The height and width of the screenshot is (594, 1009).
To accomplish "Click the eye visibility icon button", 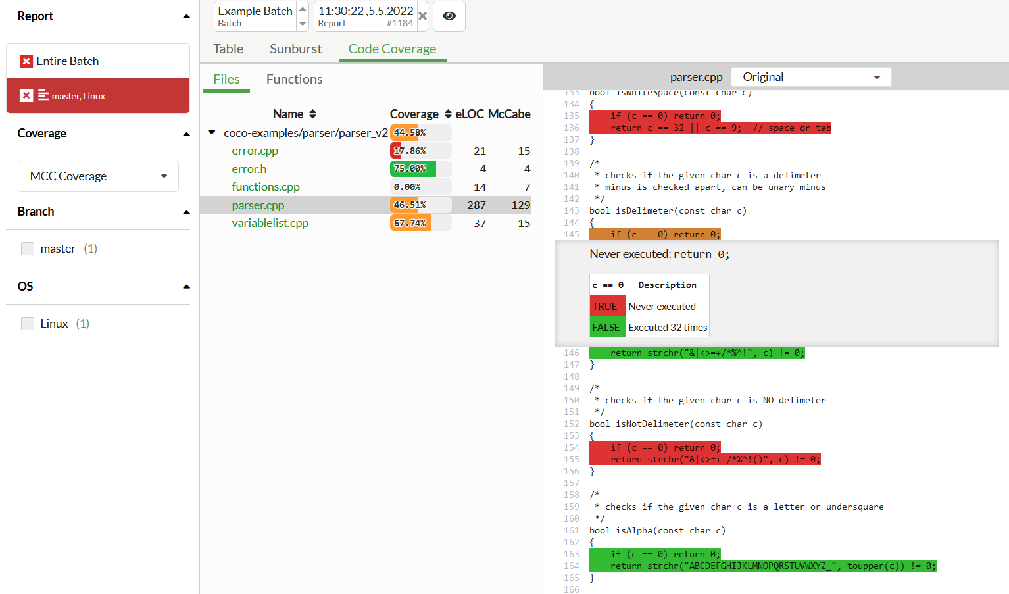I will click(x=449, y=16).
